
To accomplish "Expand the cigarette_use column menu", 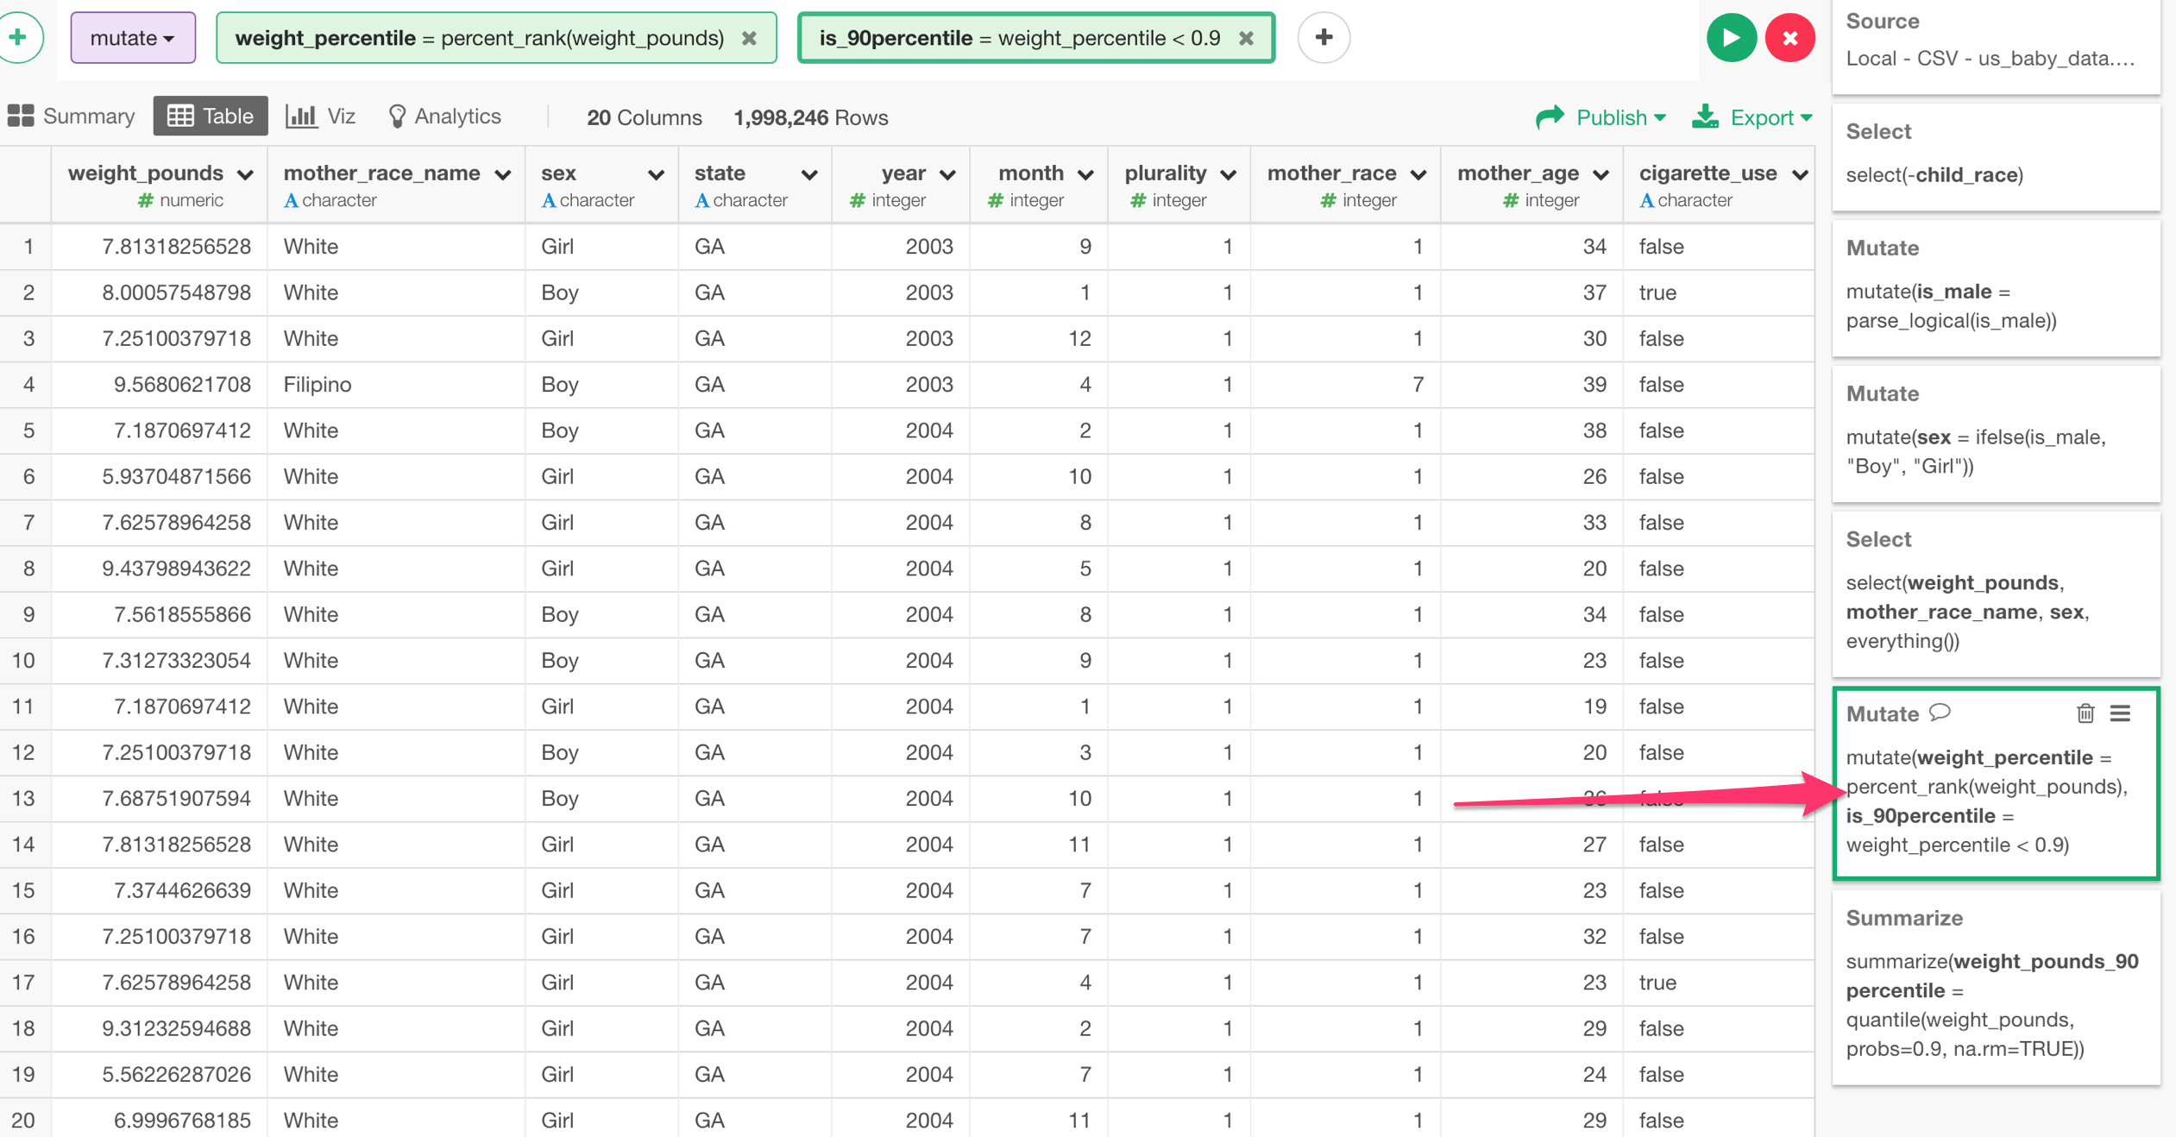I will 1800,174.
